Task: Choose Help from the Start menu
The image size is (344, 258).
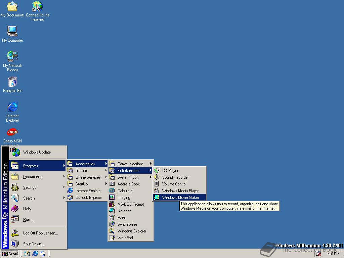Action: pos(38,209)
